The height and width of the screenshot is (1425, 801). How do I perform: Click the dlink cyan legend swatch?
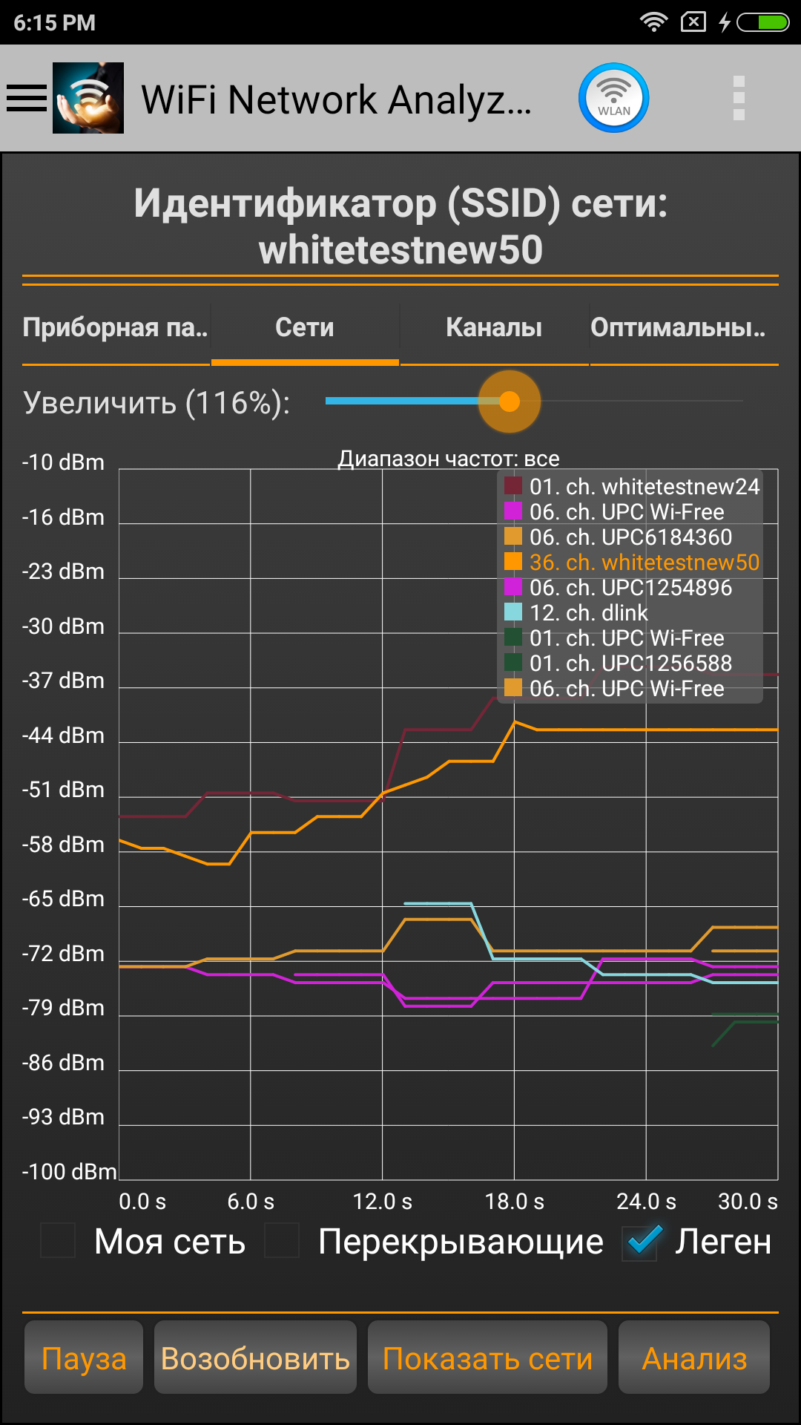tap(513, 612)
